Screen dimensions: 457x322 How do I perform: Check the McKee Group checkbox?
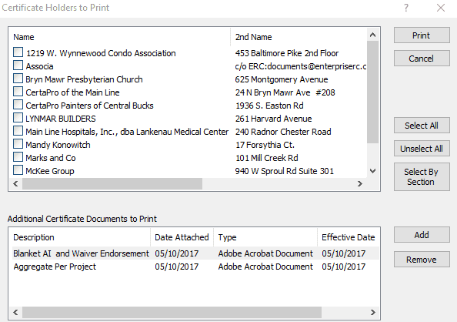pyautogui.click(x=18, y=170)
